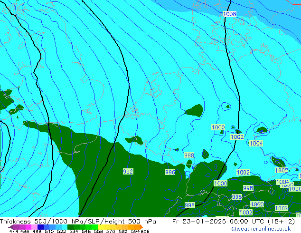Click the 996 isobar label
The image size is (301, 233).
coord(170,172)
